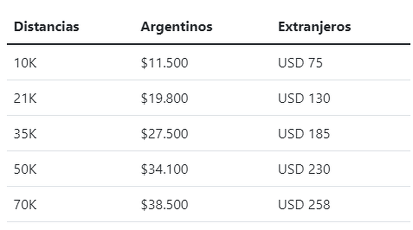Pick the USD 230 foreigner price
Viewport: 413px width, 230px height.
(x=304, y=169)
